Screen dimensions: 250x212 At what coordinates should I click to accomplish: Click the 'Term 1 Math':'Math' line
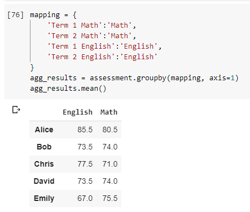pyautogui.click(x=92, y=25)
